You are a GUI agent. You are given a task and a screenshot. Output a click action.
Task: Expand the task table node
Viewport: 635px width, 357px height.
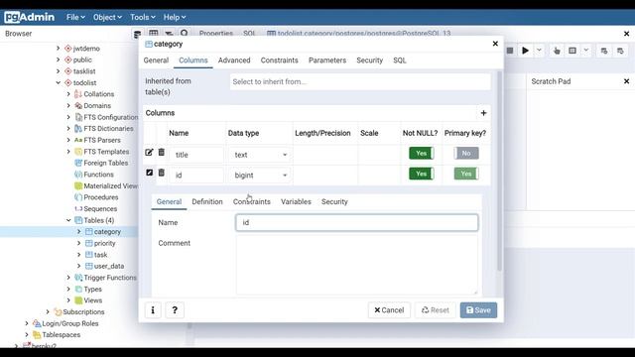79,255
